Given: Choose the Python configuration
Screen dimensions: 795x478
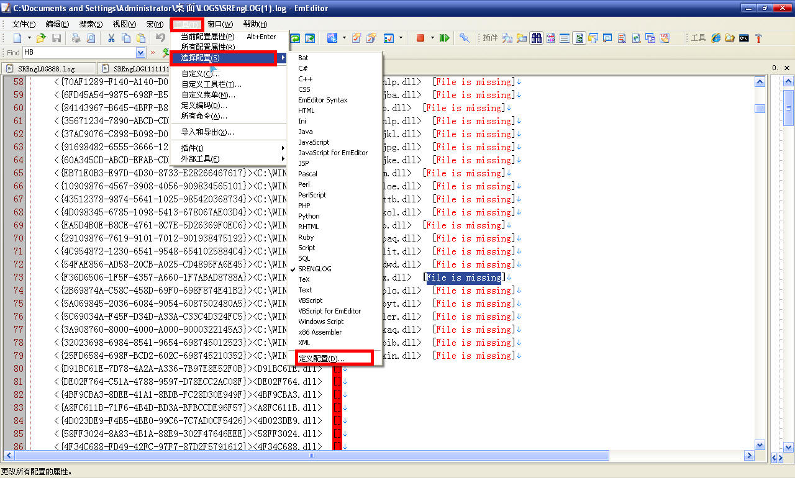Looking at the screenshot, I should [309, 216].
